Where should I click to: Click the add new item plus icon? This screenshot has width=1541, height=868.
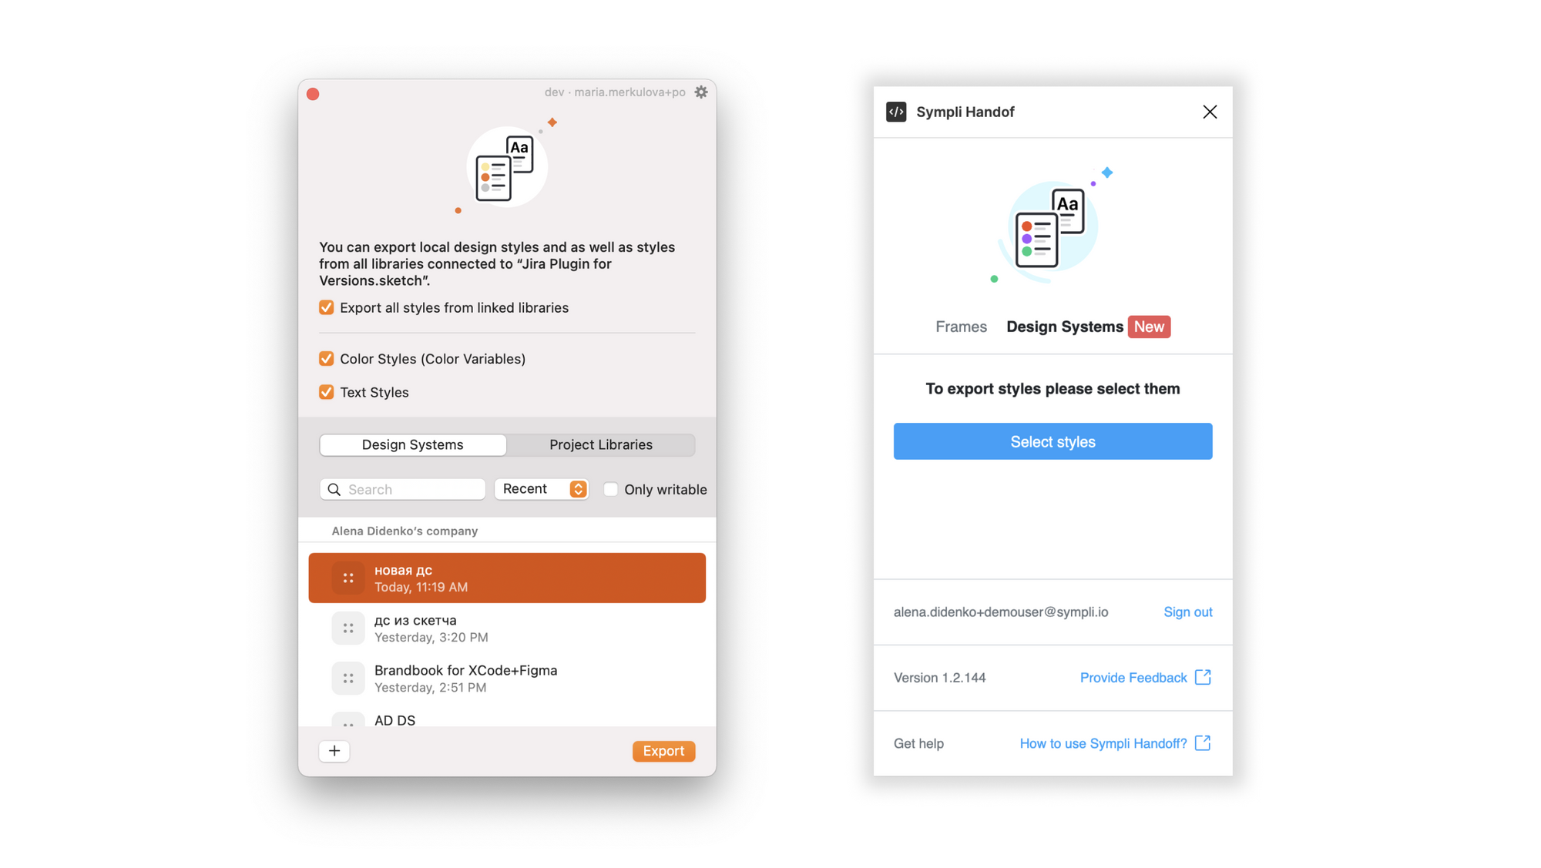point(334,749)
